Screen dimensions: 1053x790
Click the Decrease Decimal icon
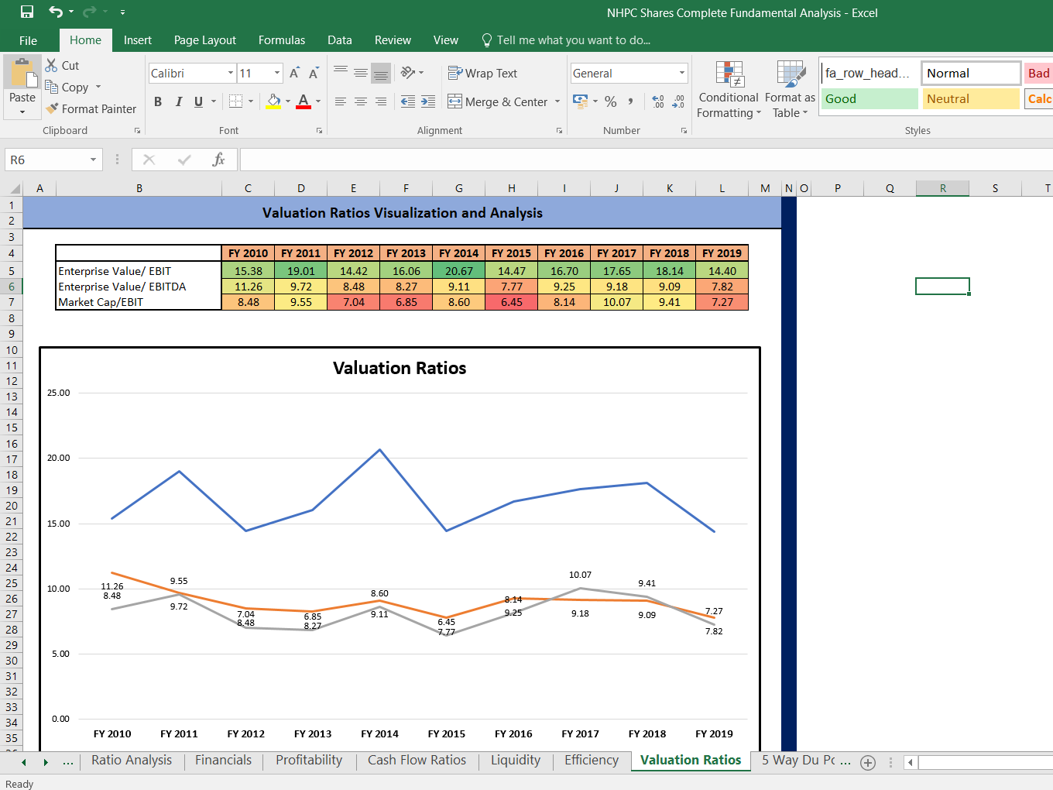[x=678, y=101]
